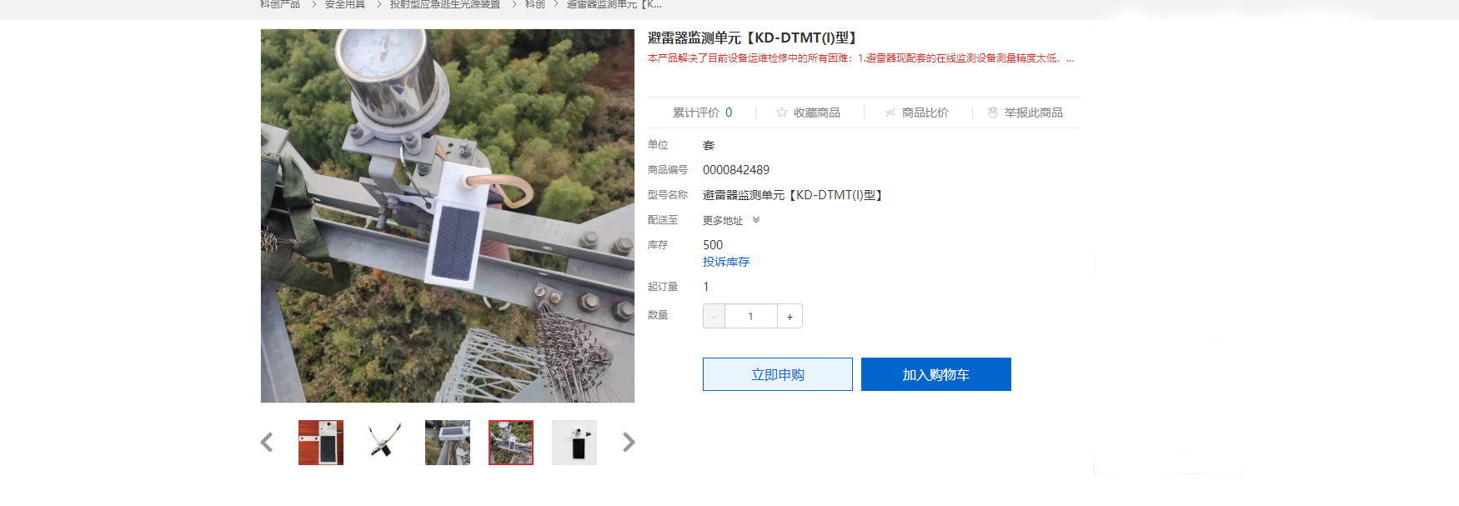
Task: Select the clamp tool thumbnail
Action: pyautogui.click(x=384, y=443)
